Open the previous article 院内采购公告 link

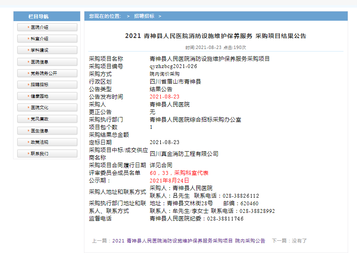point(189,241)
